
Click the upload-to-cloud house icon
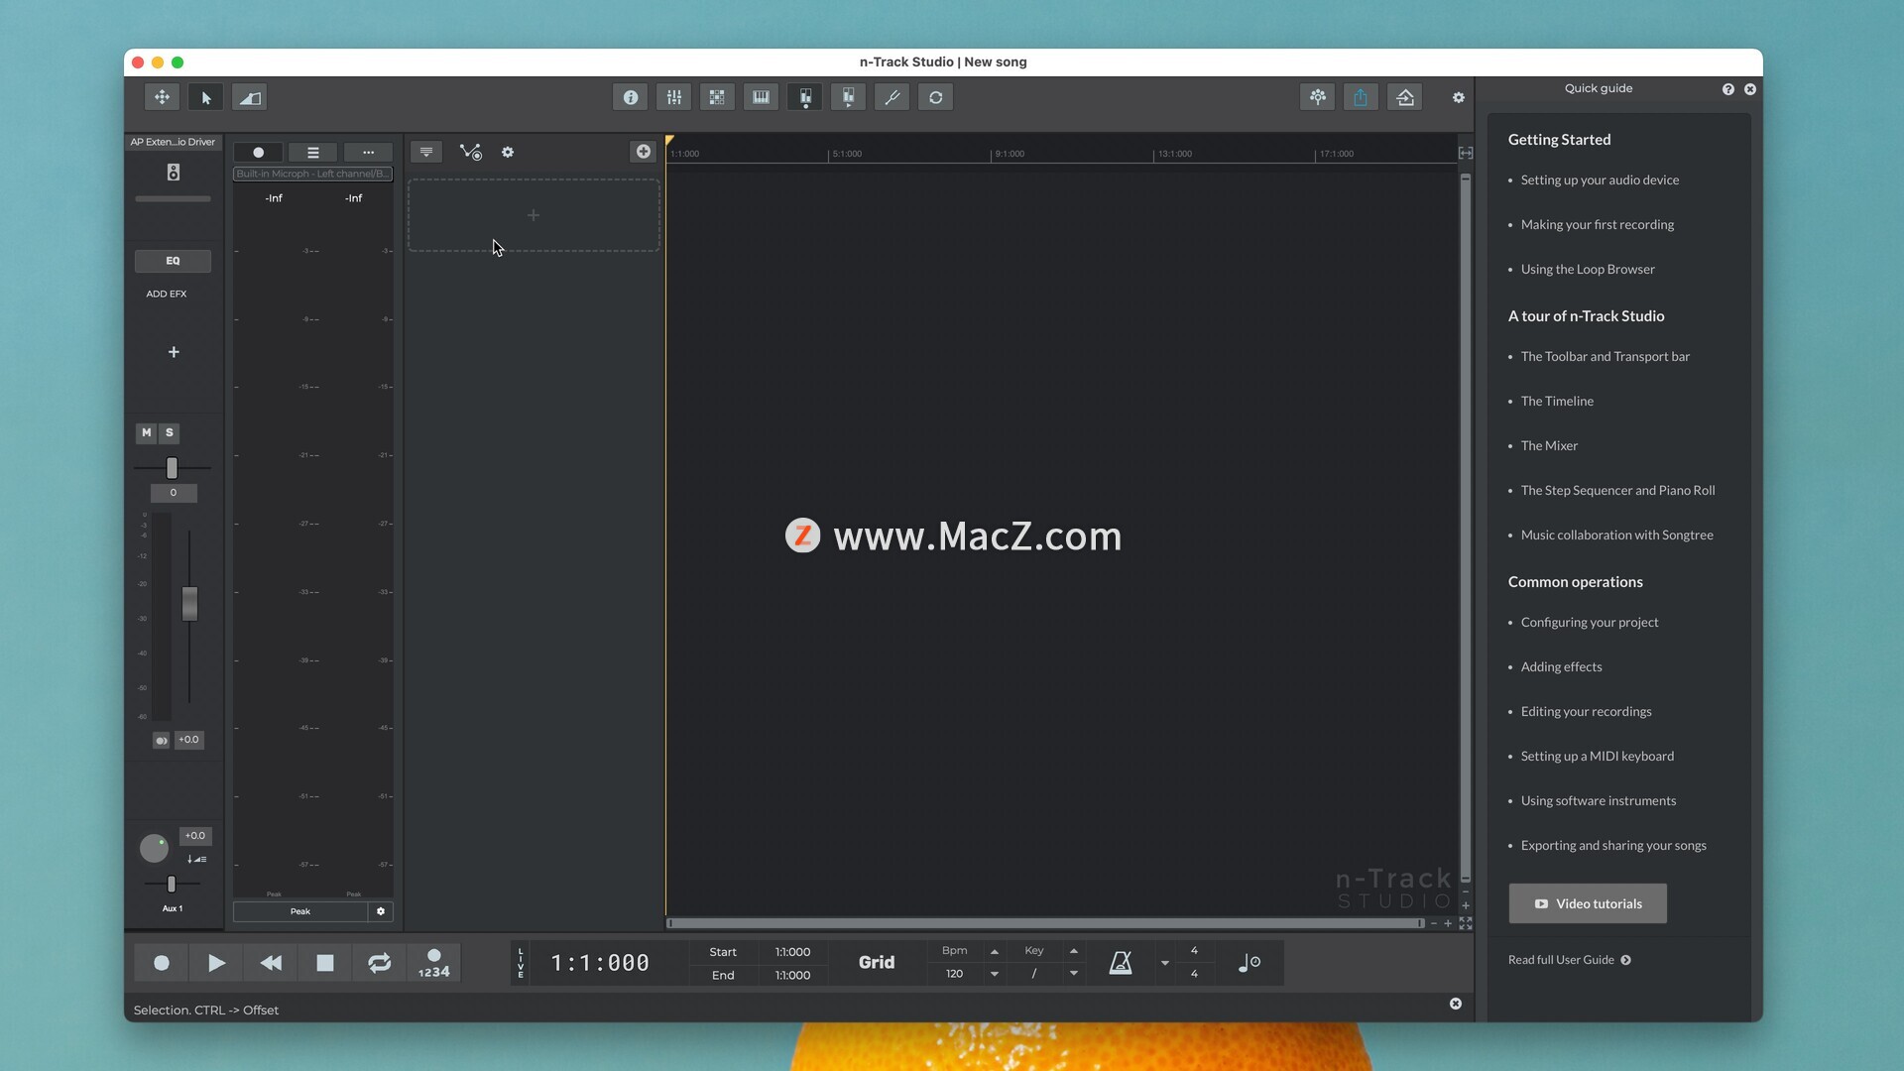pos(1405,97)
